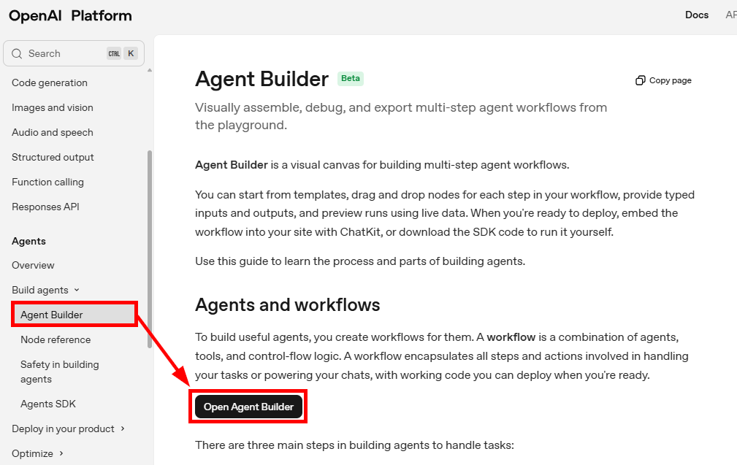Expand the Deploy in your product section
The width and height of the screenshot is (737, 465).
68,429
